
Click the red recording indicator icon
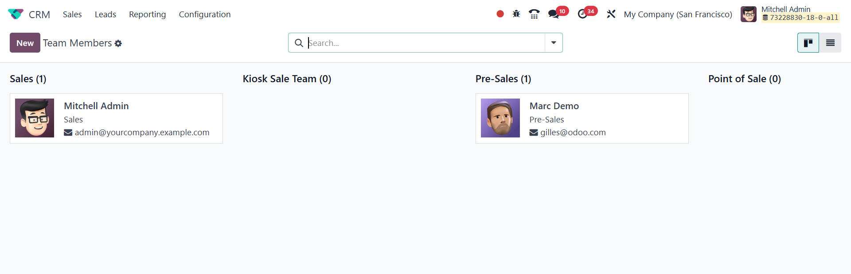click(500, 14)
